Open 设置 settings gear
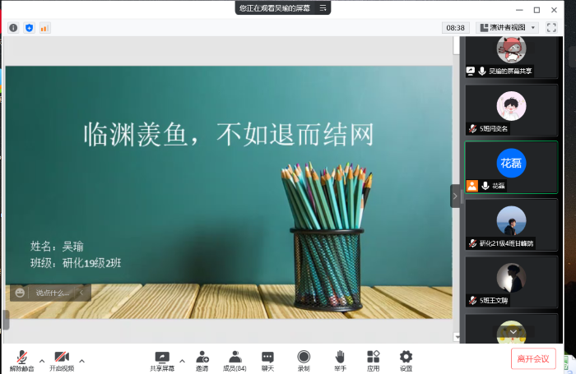 [x=406, y=359]
